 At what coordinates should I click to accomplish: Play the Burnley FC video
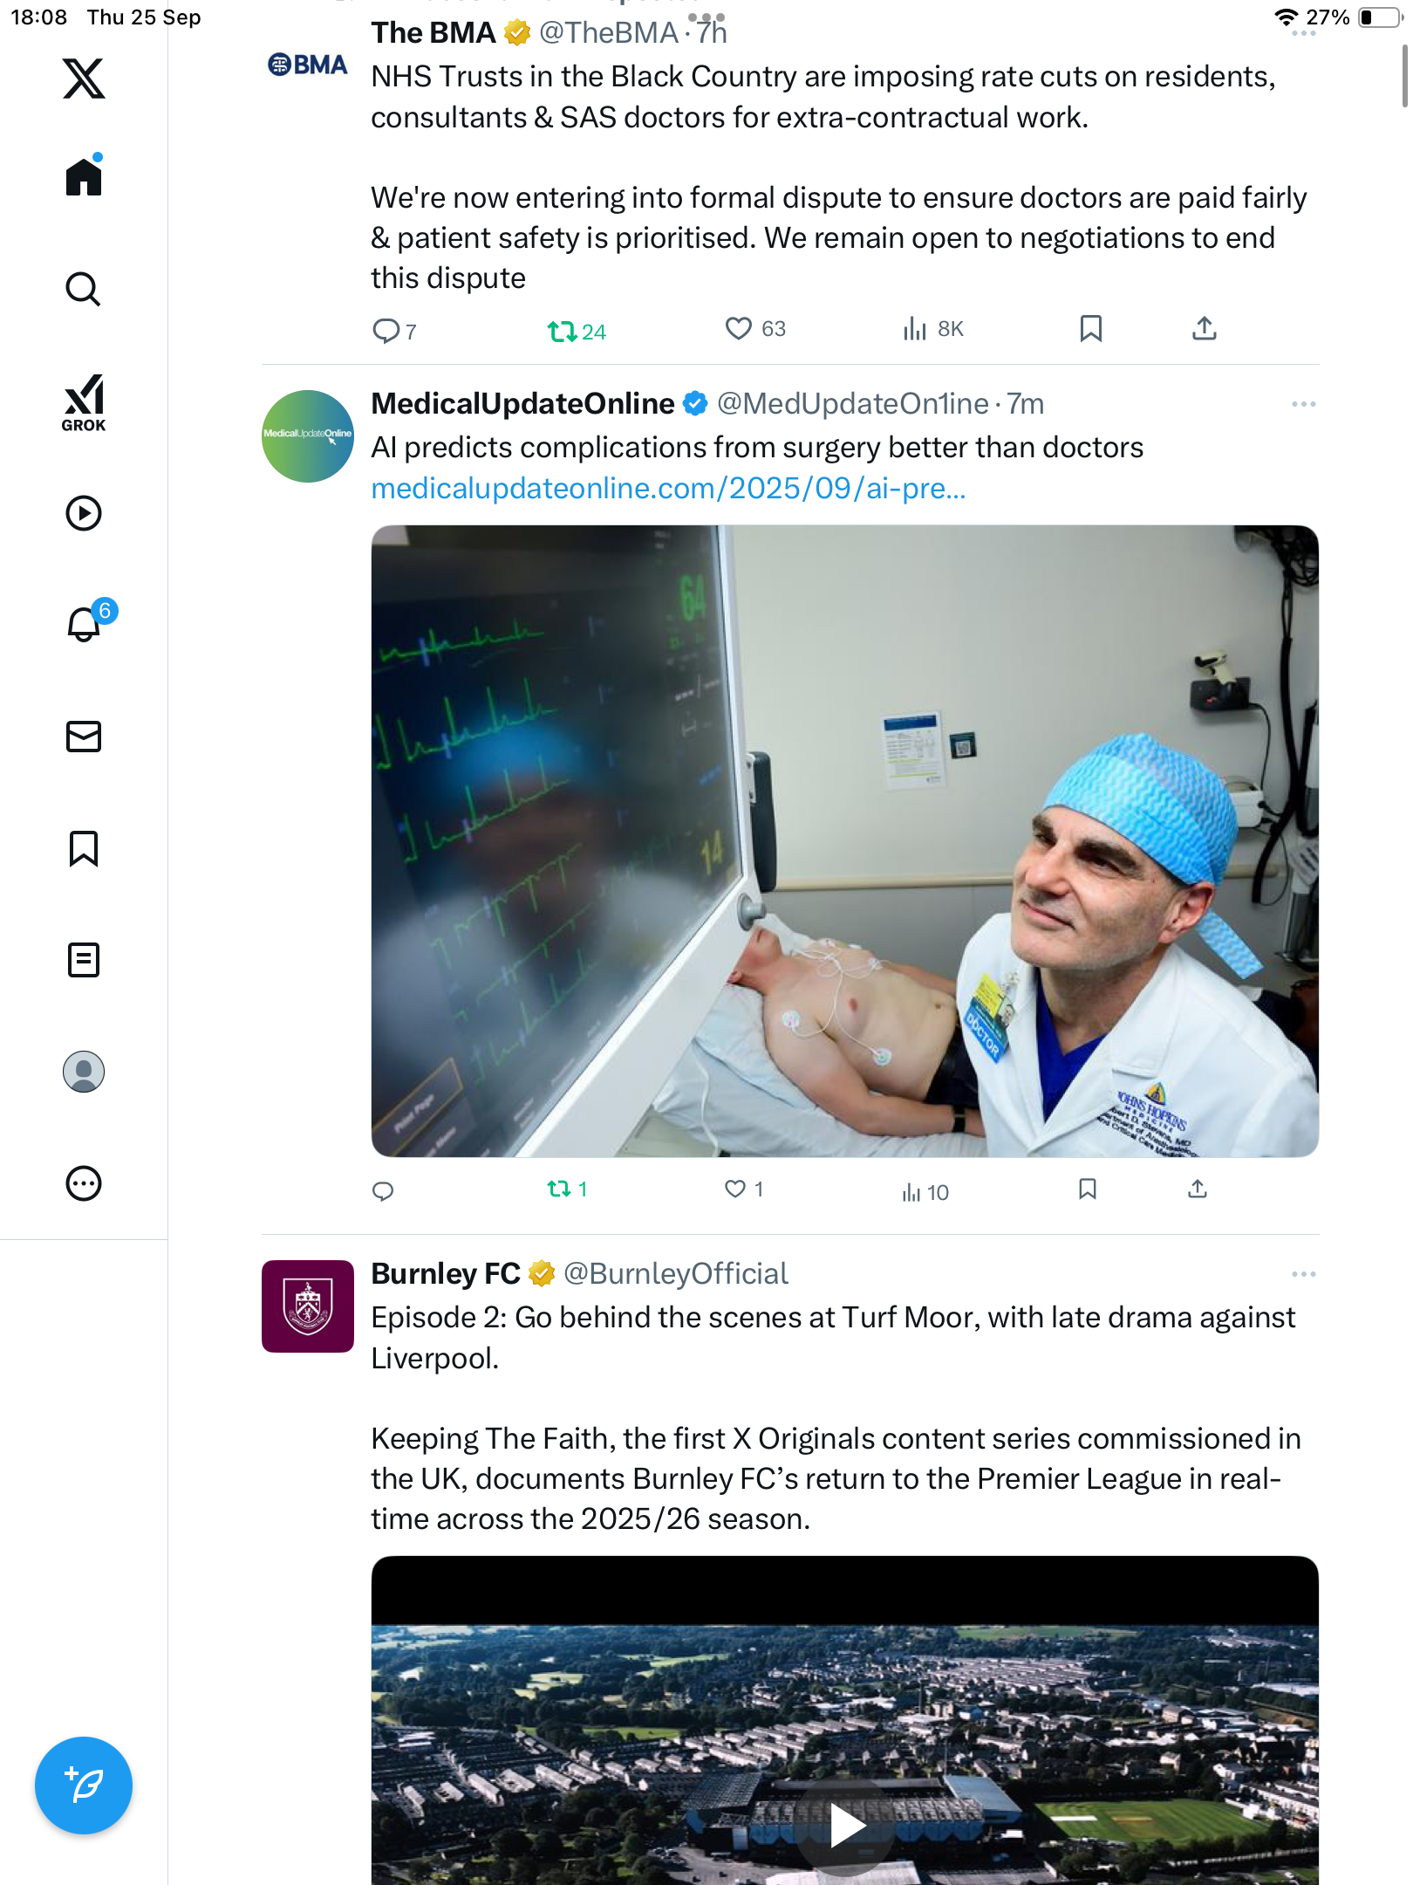[x=845, y=1825]
